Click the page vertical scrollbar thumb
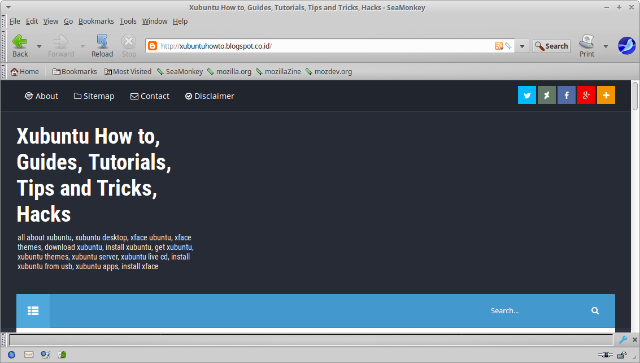 pos(635,96)
